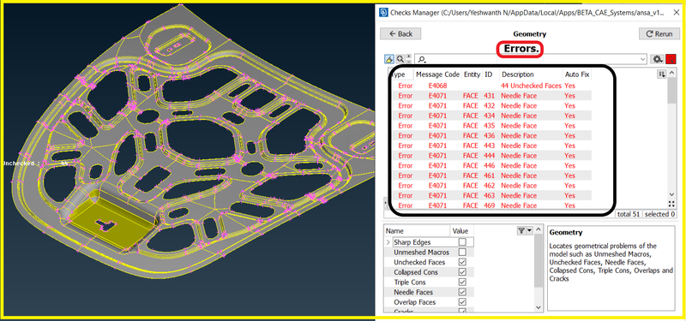Open the gear settings icon above error list

click(656, 59)
